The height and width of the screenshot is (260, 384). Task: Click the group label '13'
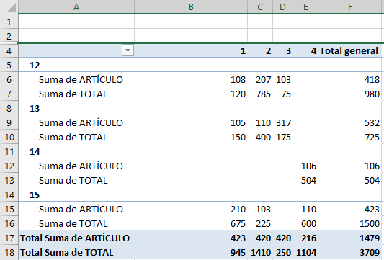[x=35, y=109]
